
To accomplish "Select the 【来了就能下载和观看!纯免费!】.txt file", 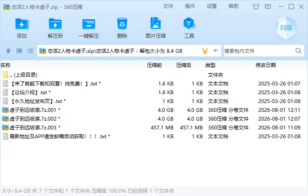I will (x=55, y=83).
